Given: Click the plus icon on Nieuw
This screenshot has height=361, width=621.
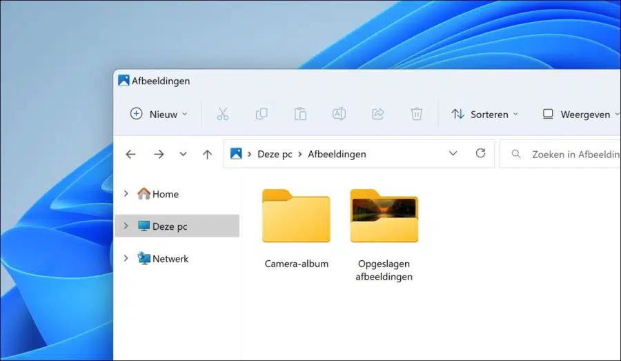Looking at the screenshot, I should [x=136, y=114].
